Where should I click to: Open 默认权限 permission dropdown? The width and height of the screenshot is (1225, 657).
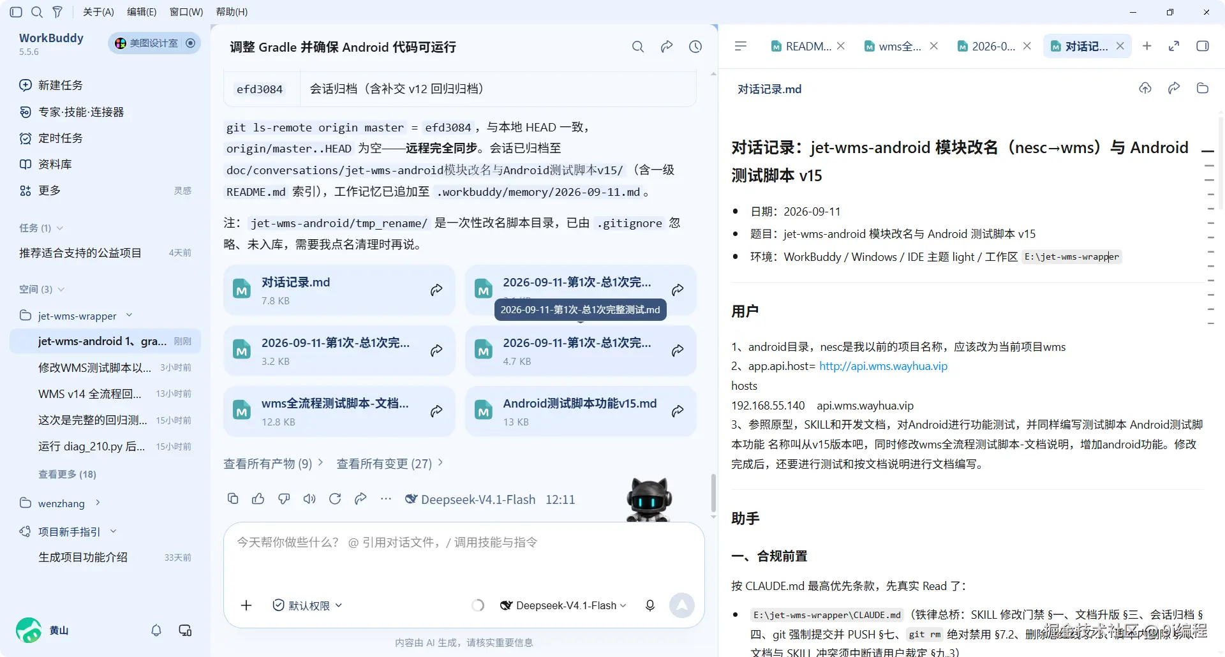(308, 605)
